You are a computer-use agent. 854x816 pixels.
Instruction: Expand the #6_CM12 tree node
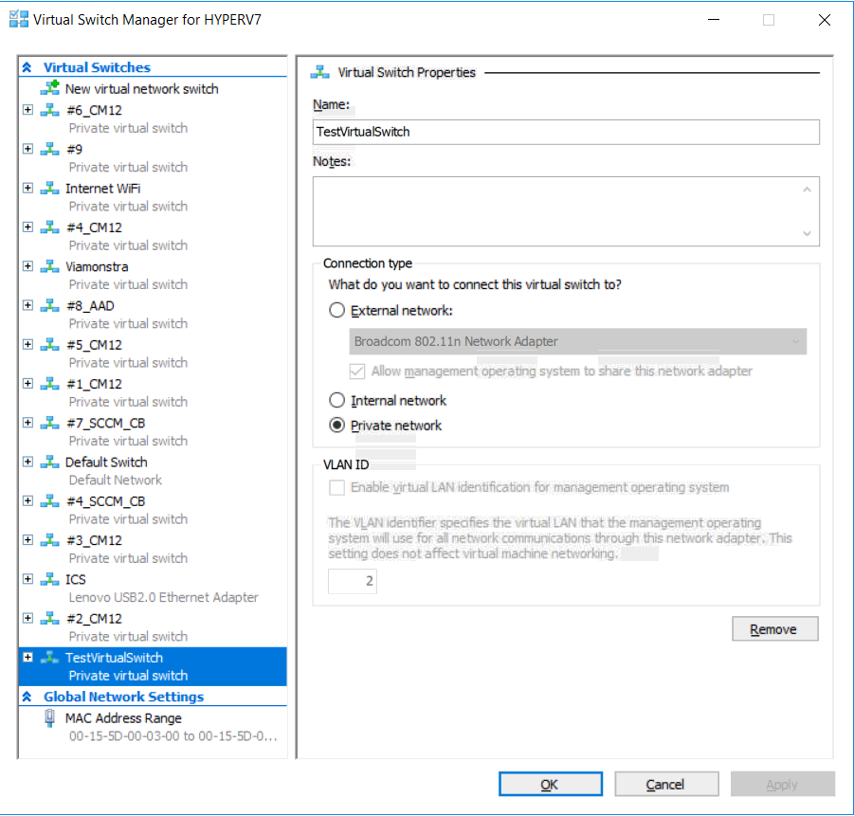pyautogui.click(x=27, y=110)
